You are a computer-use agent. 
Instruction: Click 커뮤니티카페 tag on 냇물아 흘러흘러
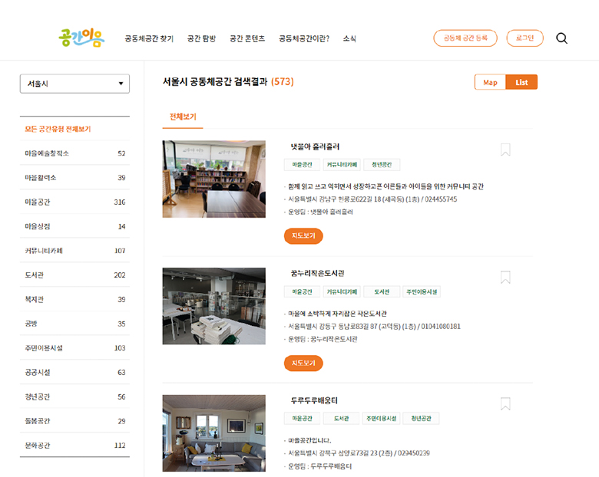point(342,165)
